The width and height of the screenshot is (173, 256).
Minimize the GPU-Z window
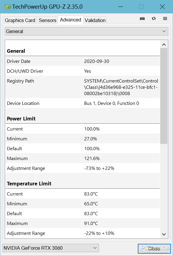121,7
